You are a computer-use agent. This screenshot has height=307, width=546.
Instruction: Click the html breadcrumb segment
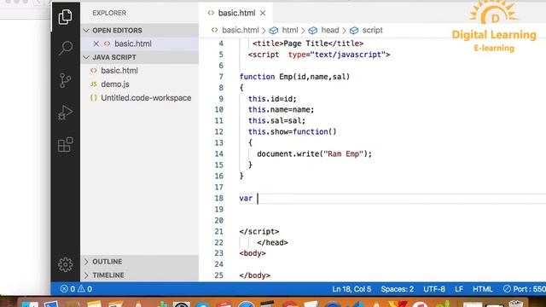click(x=290, y=31)
